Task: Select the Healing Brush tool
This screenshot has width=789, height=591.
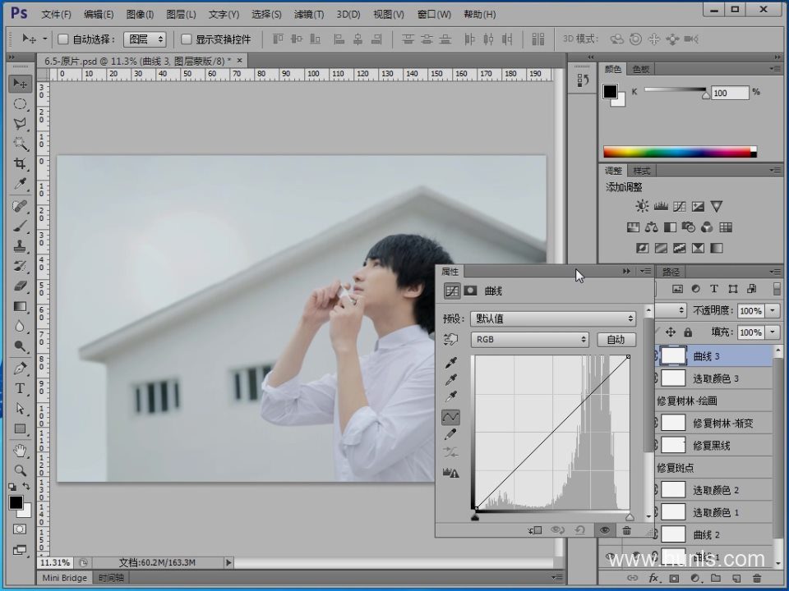Action: click(x=20, y=206)
